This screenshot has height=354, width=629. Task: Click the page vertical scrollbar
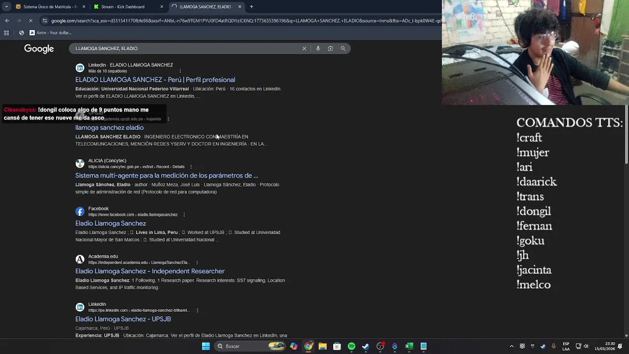click(x=626, y=135)
